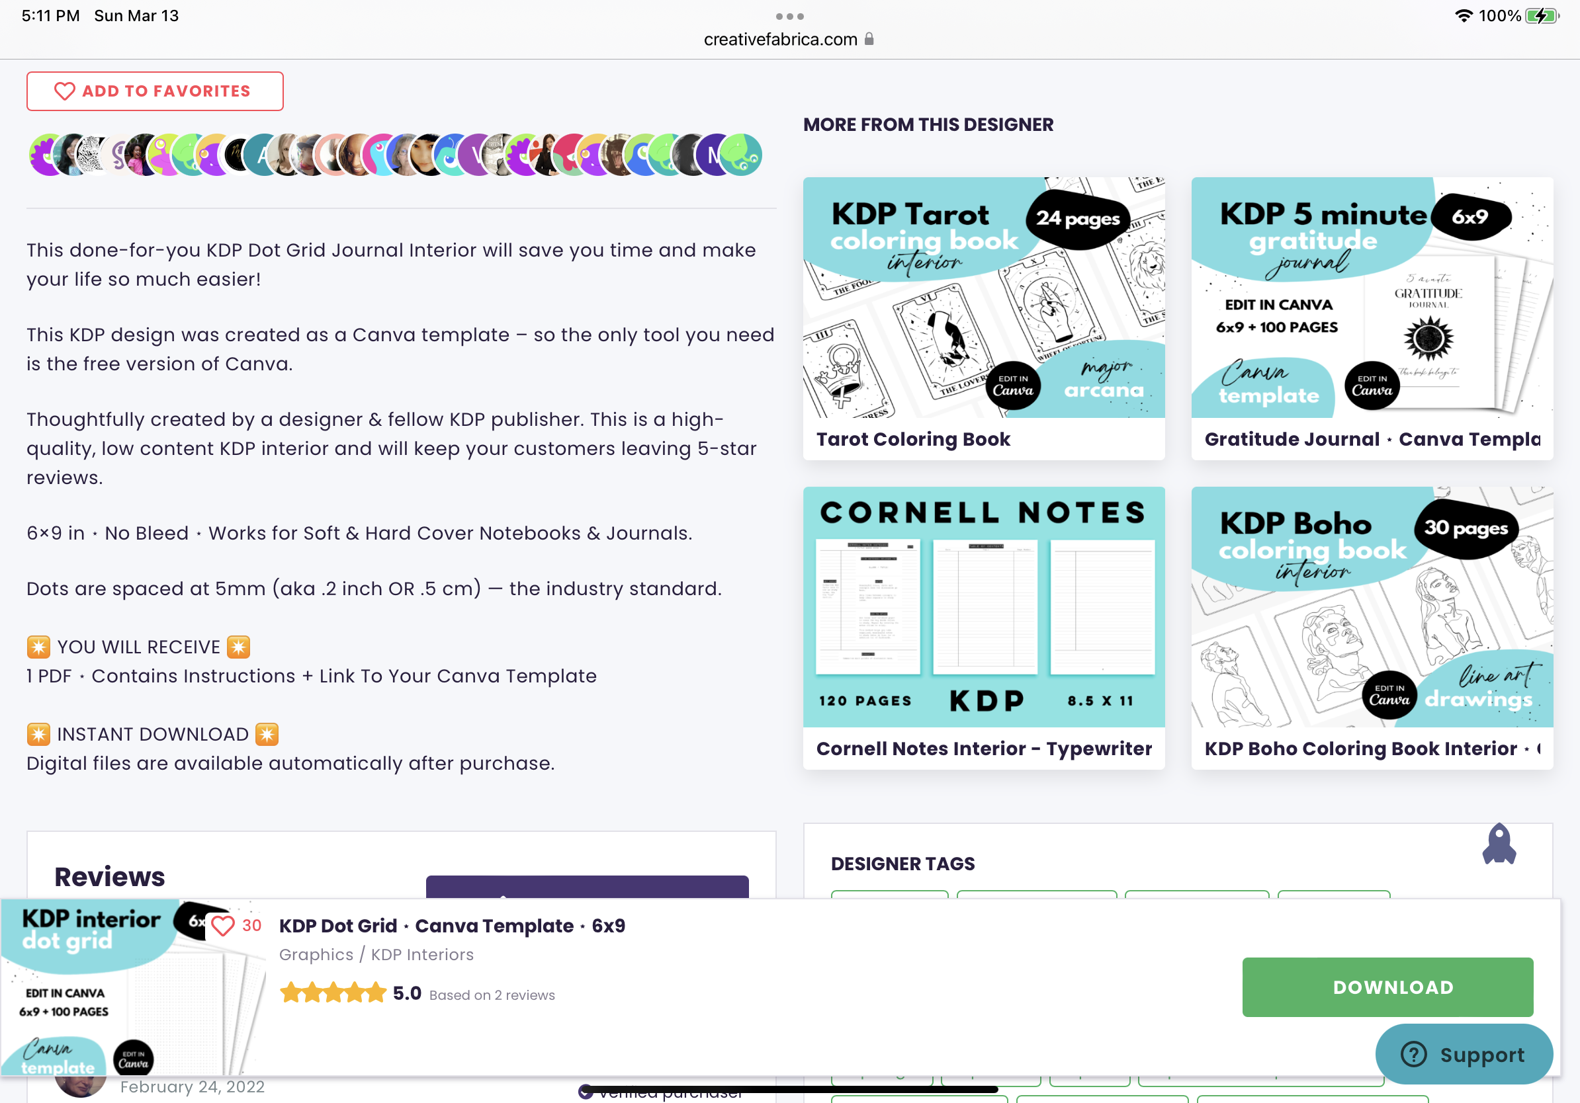This screenshot has width=1580, height=1103.
Task: Open the KDP Interiors category link
Action: 422,954
